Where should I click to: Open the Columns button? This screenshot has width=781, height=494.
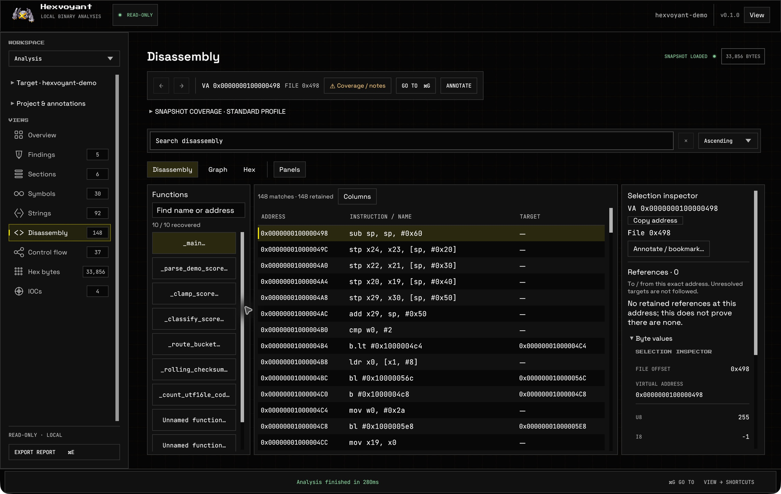pos(357,196)
